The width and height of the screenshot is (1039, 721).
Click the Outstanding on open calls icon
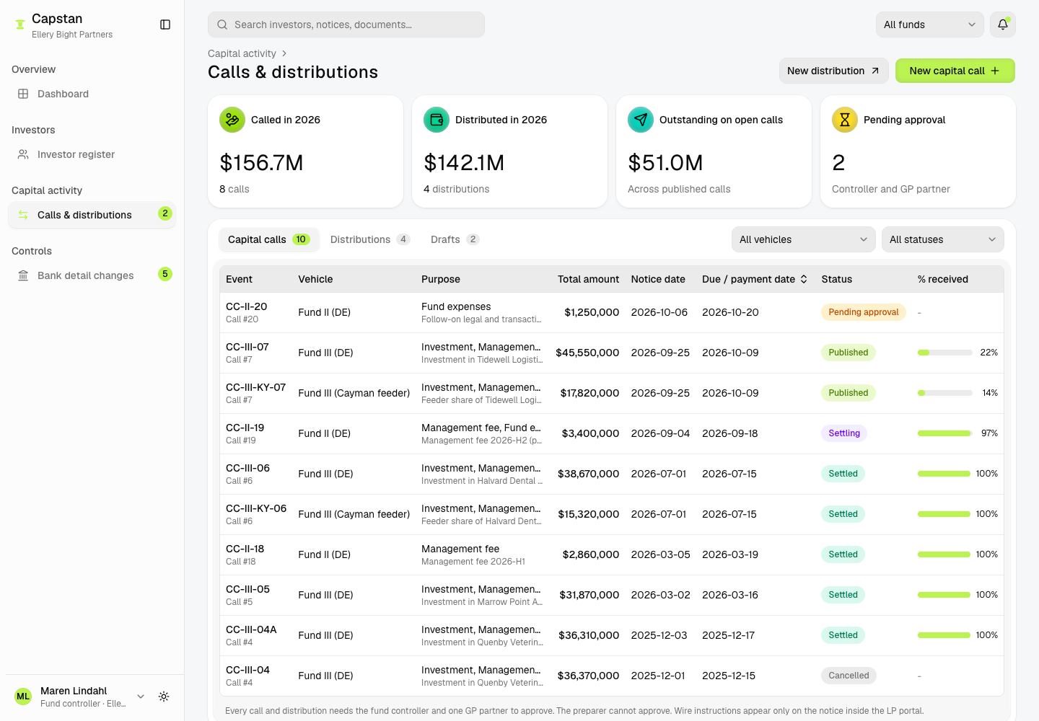pyautogui.click(x=641, y=120)
